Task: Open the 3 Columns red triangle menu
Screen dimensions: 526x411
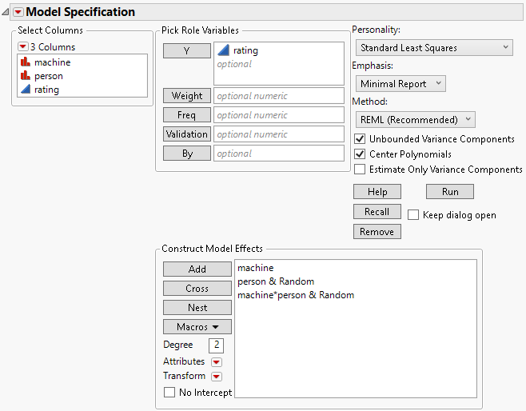Action: pyautogui.click(x=22, y=47)
